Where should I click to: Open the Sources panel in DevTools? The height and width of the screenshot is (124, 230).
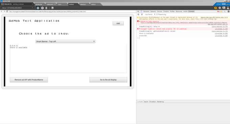pos(160,11)
